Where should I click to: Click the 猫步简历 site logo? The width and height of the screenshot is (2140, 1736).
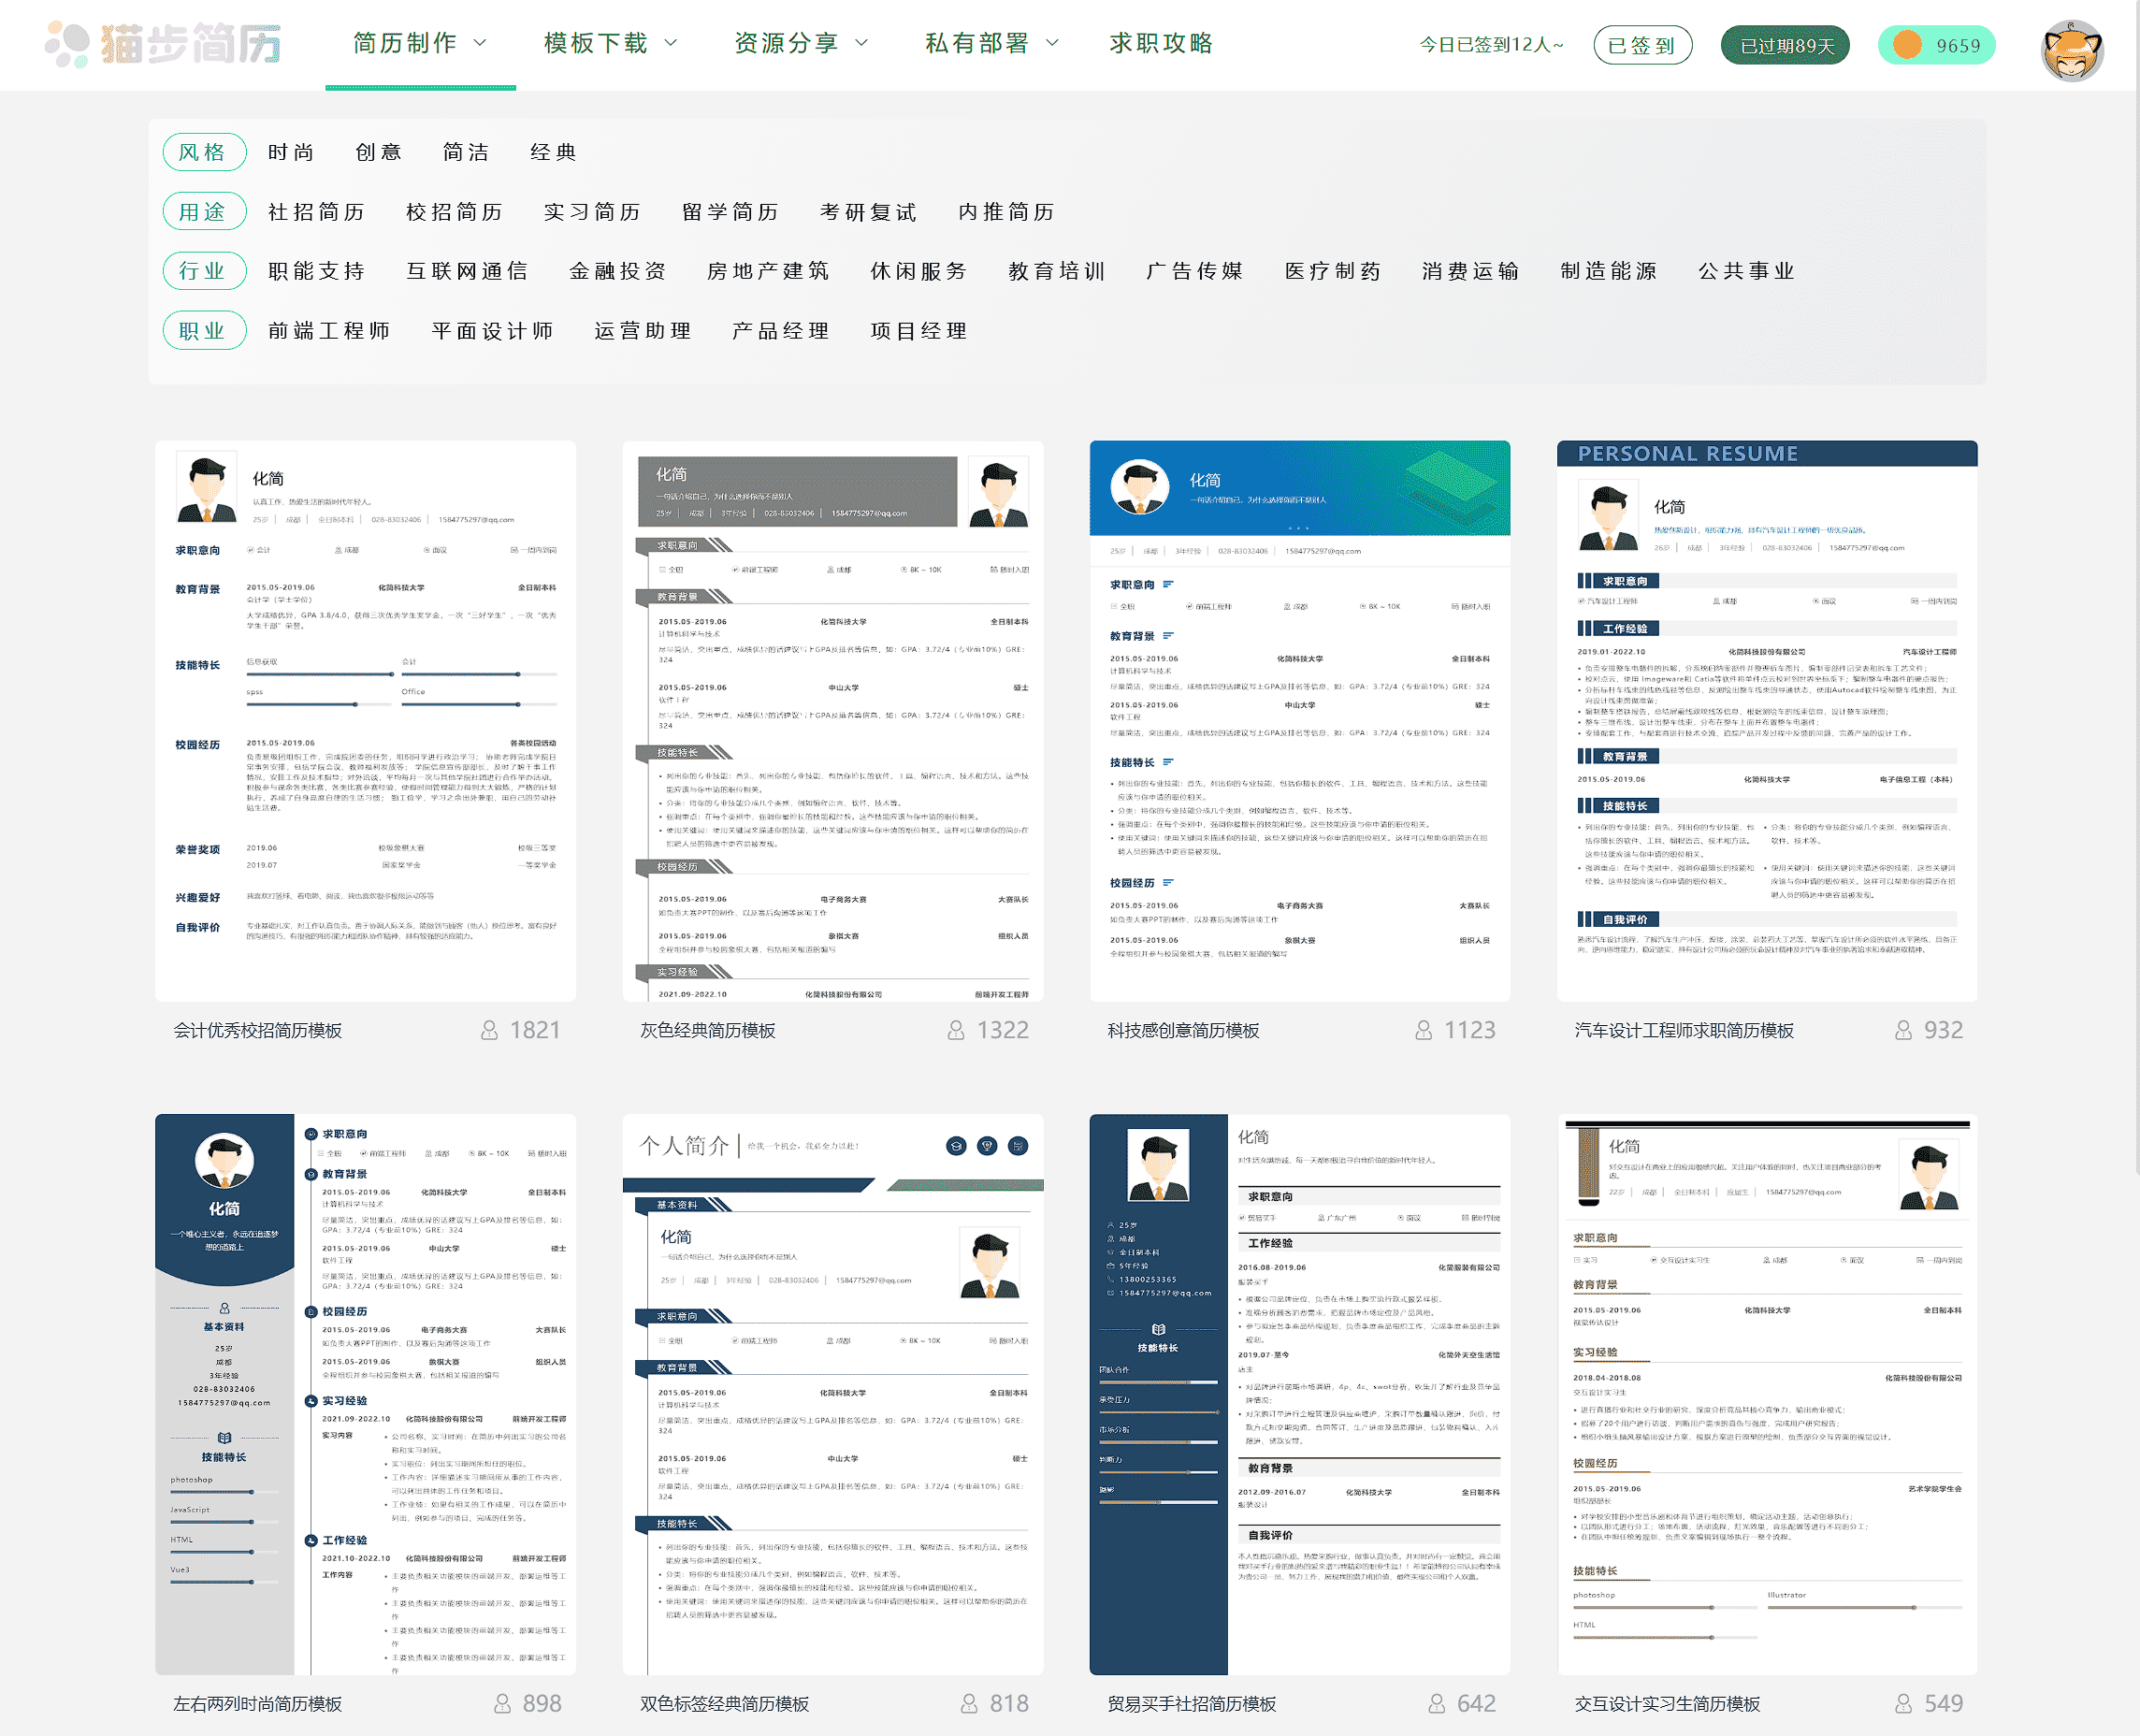(x=165, y=43)
